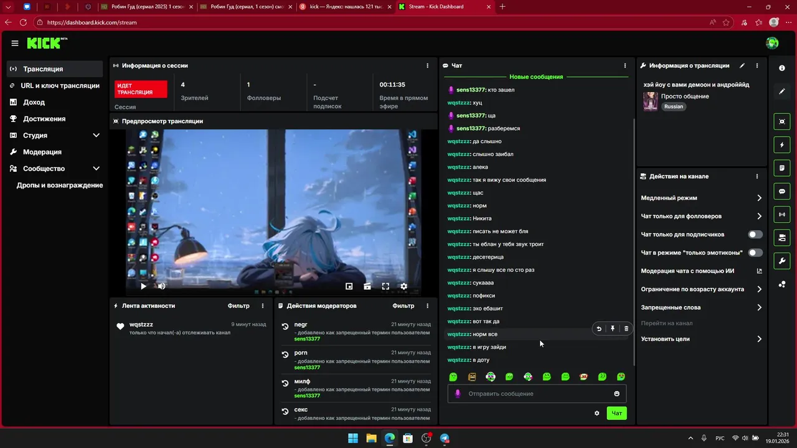Toggle Чат только для подписчиков switch

(x=755, y=235)
